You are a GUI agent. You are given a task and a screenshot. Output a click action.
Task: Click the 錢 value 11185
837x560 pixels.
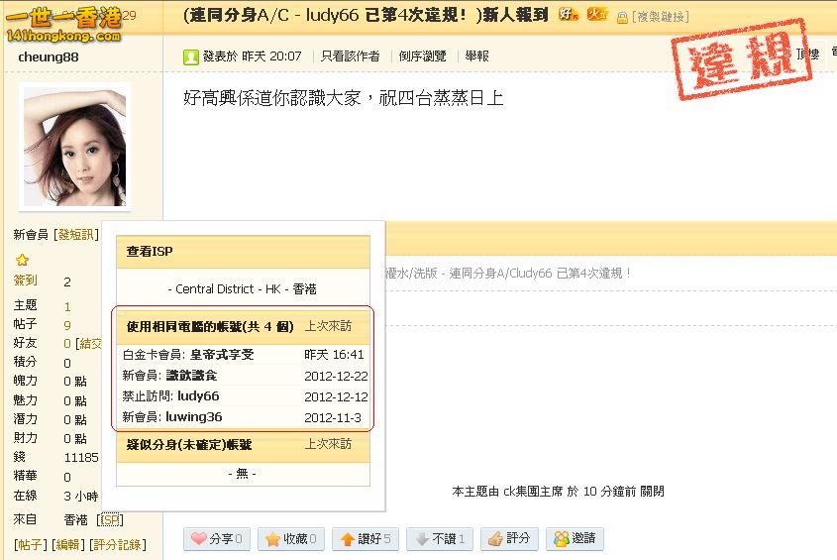pyautogui.click(x=81, y=458)
